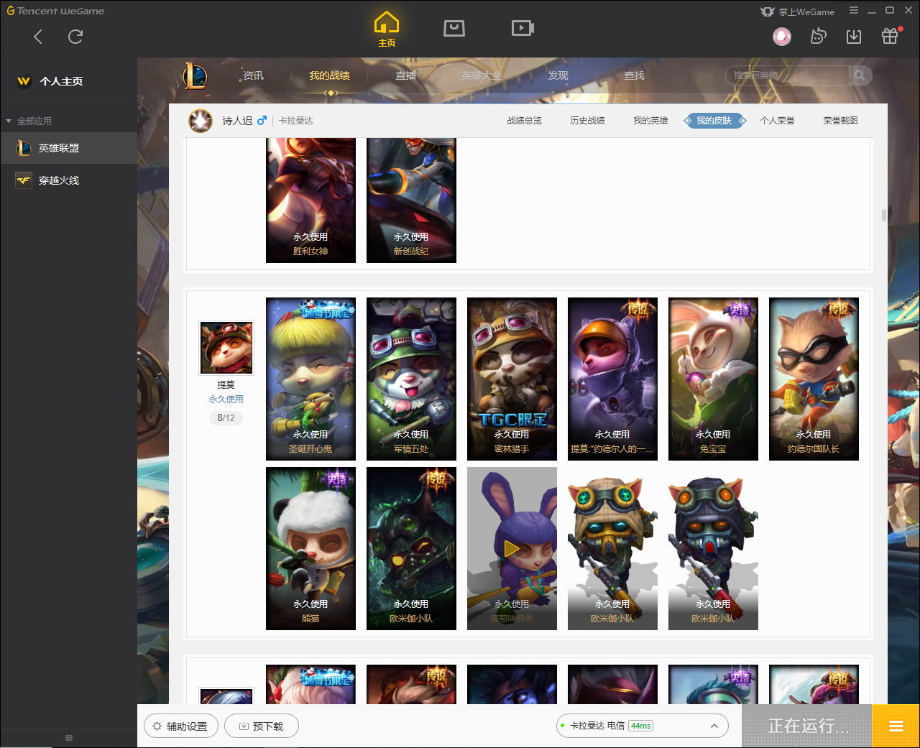Viewport: 920px width, 748px height.
Task: Open the 直播 tab
Action: click(x=405, y=75)
